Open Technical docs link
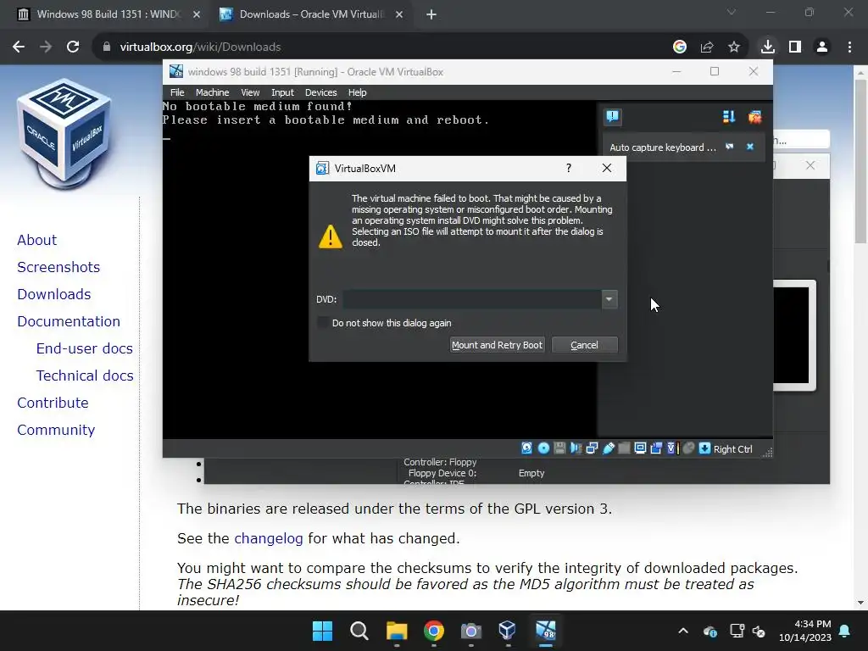 coord(85,376)
